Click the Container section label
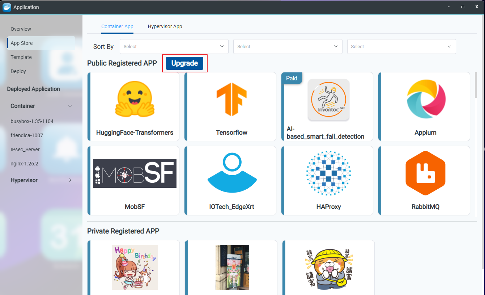Image resolution: width=485 pixels, height=295 pixels. [23, 106]
